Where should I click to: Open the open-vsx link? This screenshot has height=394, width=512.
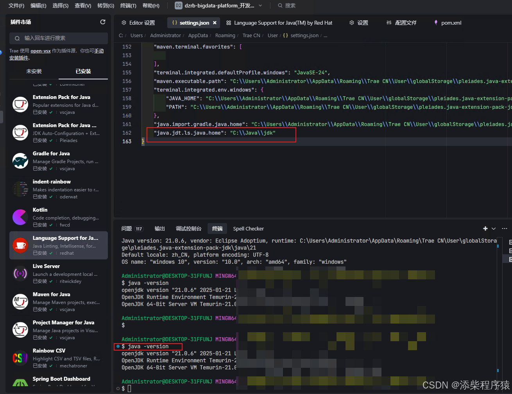41,51
